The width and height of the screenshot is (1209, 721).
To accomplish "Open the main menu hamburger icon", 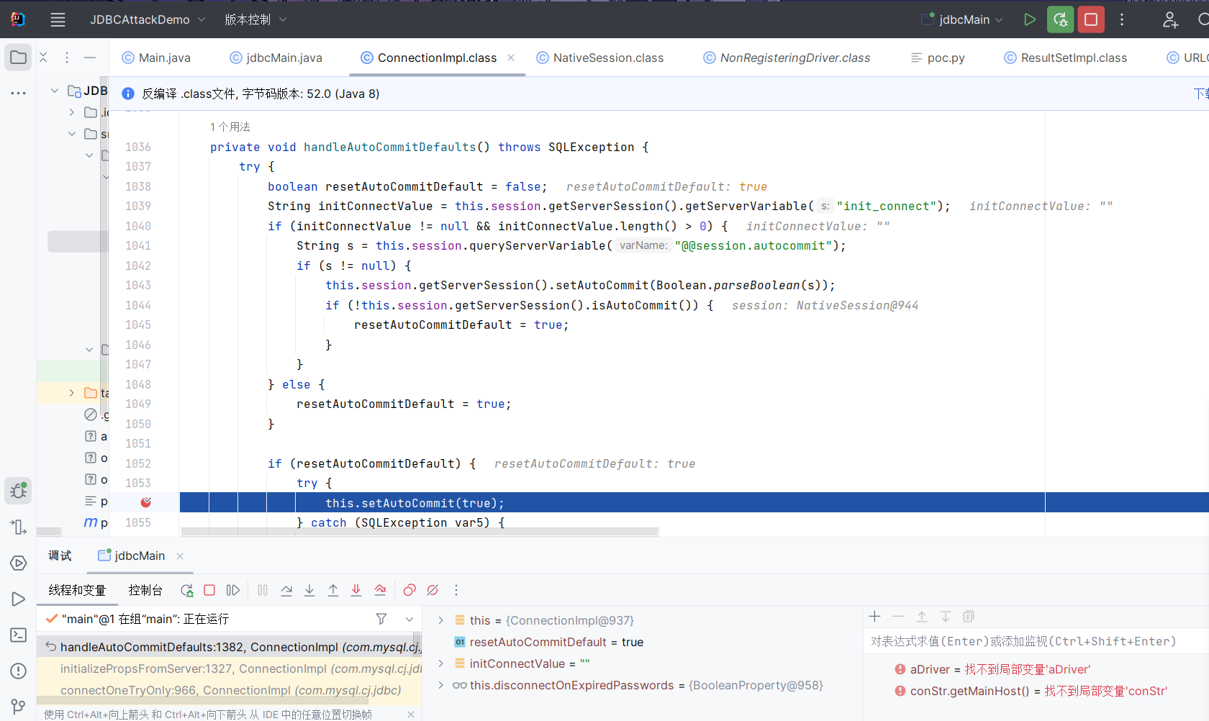I will coord(58,19).
